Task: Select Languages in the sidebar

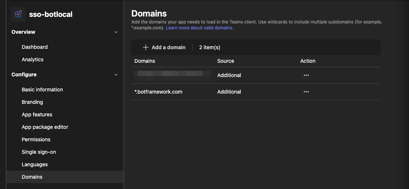Action: [35, 164]
